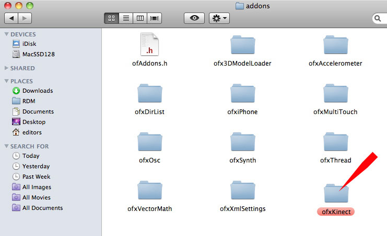The height and width of the screenshot is (236, 387).
Task: Select the ofxiPhone folder icon
Action: [243, 93]
